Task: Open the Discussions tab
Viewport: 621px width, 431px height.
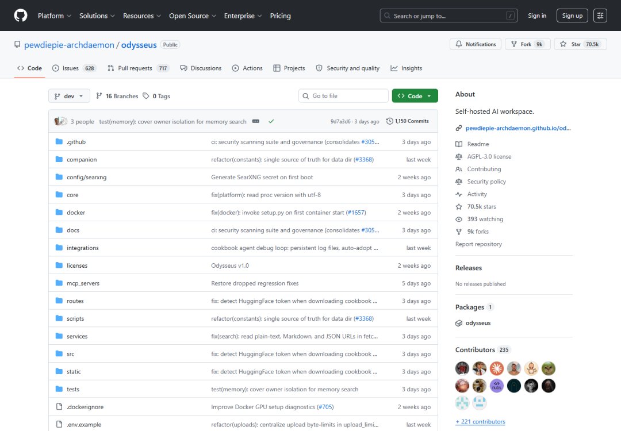Action: click(201, 68)
